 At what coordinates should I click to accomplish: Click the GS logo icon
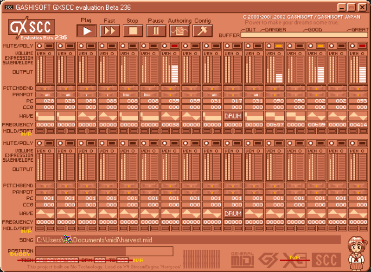tap(268, 260)
